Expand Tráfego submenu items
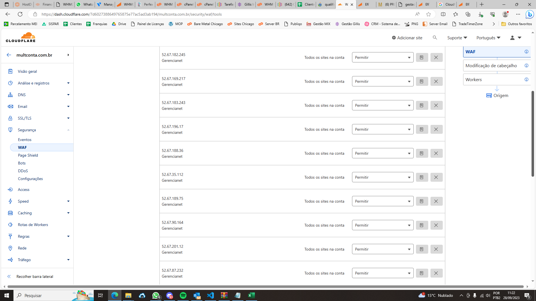Viewport: 536px width, 301px height. pyautogui.click(x=68, y=260)
